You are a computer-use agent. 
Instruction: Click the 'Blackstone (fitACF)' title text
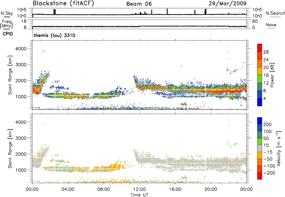tap(63, 3)
